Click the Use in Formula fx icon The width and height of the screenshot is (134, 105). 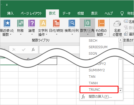126,27
